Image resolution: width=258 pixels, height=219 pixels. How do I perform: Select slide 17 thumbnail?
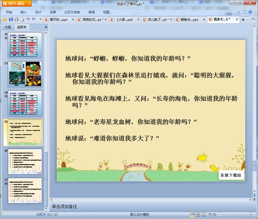pyautogui.click(x=25, y=190)
